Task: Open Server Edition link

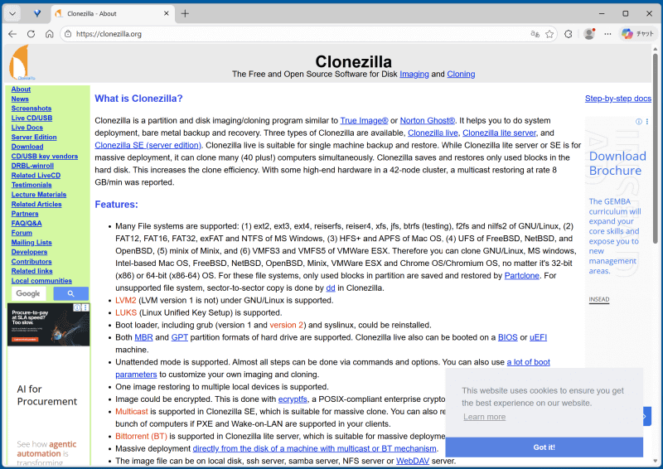Action: pyautogui.click(x=34, y=137)
